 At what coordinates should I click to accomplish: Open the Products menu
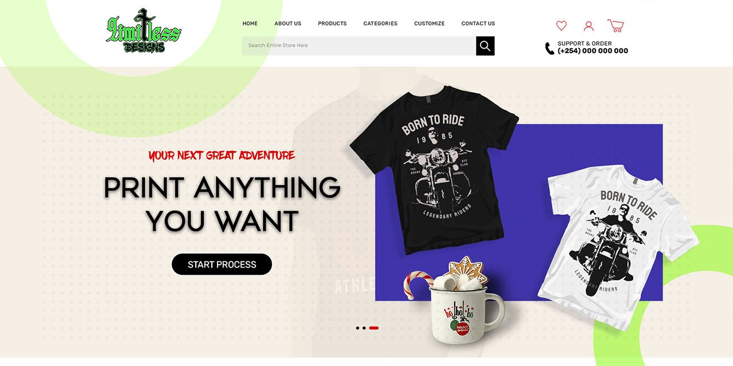[332, 23]
